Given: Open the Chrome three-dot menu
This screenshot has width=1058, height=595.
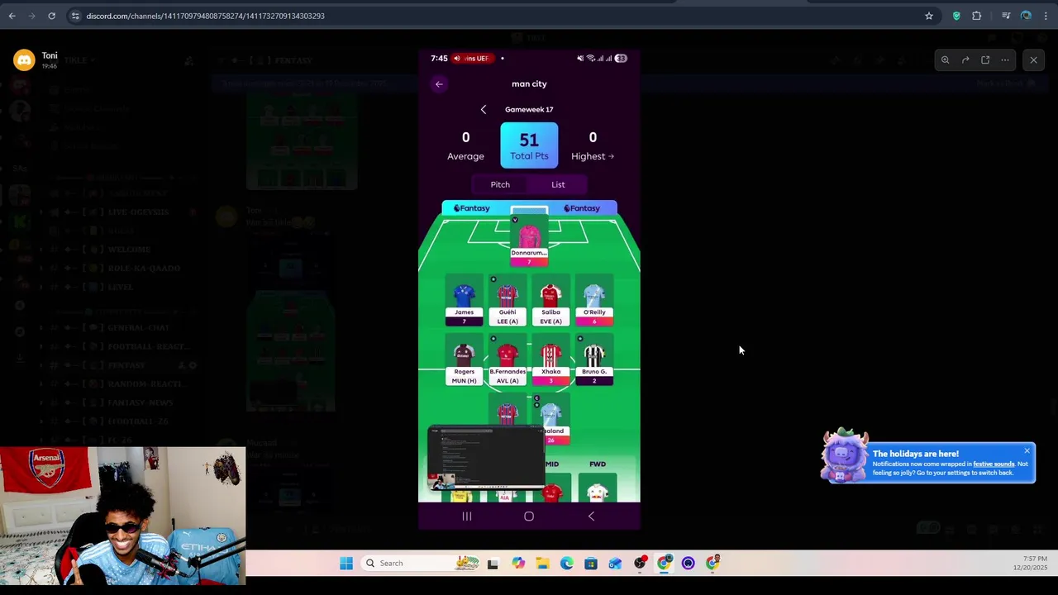Looking at the screenshot, I should [x=1046, y=16].
